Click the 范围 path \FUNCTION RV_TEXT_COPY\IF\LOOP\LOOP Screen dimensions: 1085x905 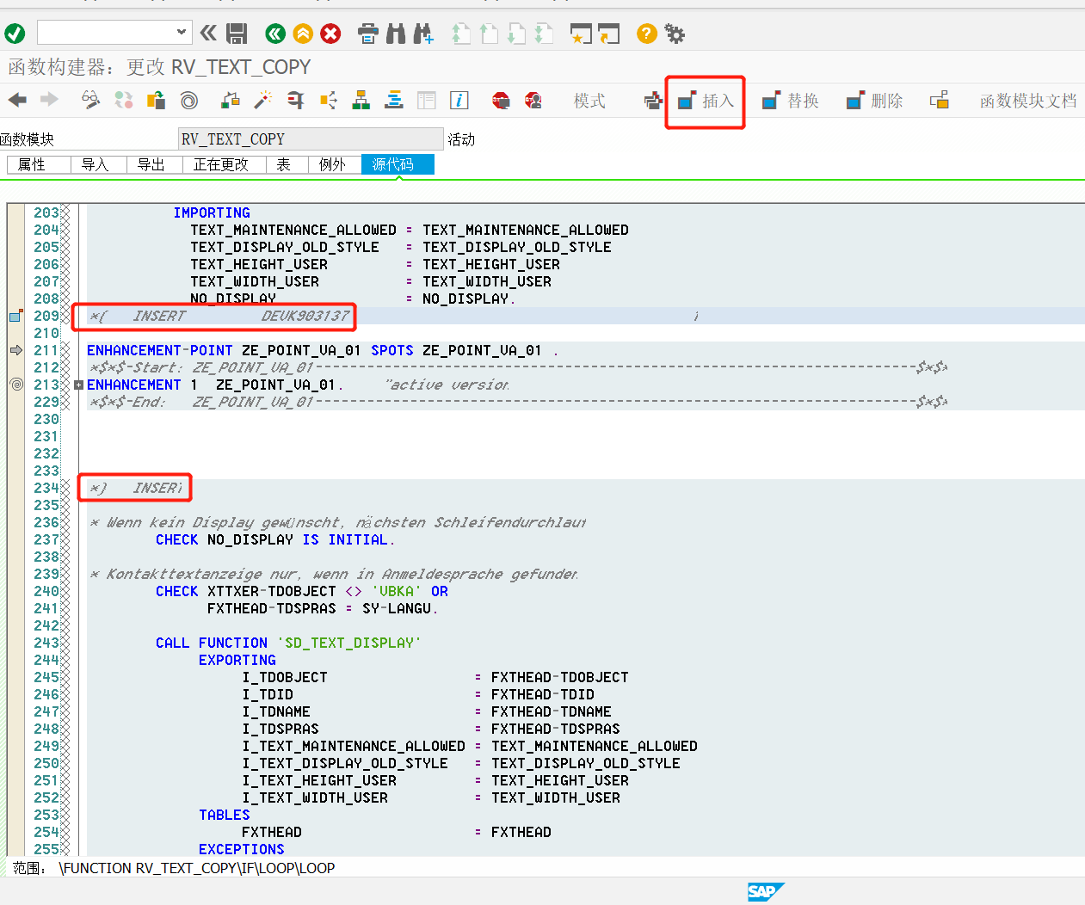(197, 868)
